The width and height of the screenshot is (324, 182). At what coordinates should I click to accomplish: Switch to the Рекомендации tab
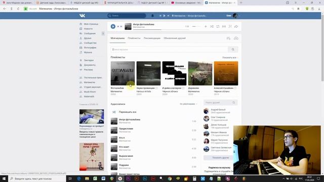click(x=152, y=38)
